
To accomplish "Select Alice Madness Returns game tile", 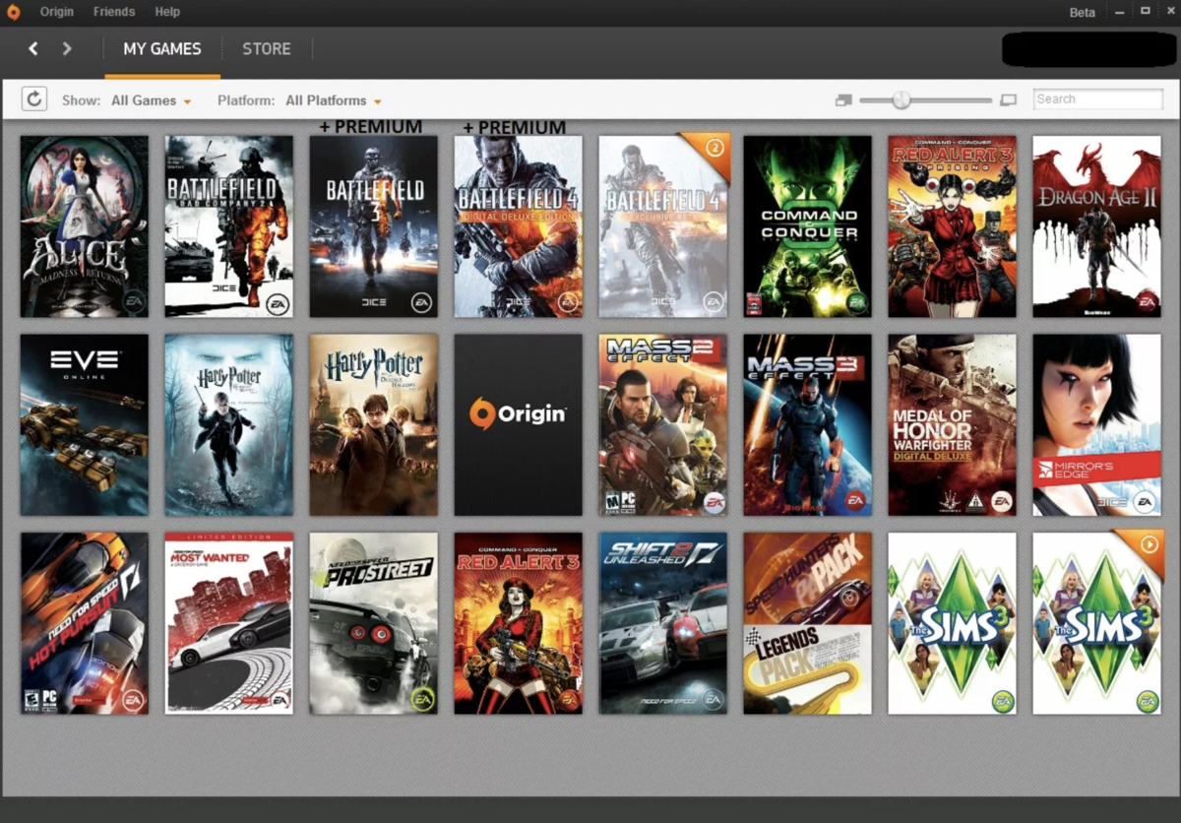I will pyautogui.click(x=85, y=226).
